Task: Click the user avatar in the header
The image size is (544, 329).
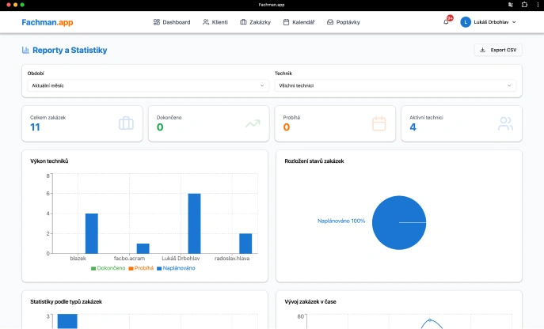Action: [466, 22]
